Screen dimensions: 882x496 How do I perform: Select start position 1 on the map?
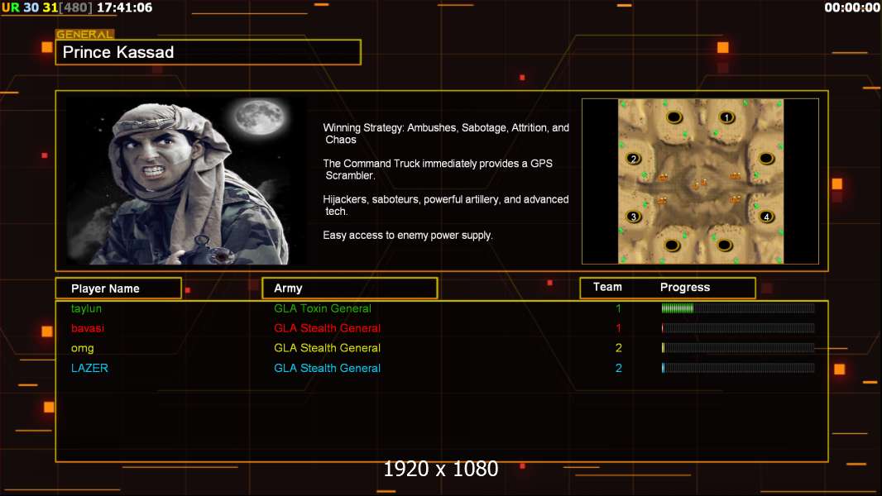click(726, 117)
